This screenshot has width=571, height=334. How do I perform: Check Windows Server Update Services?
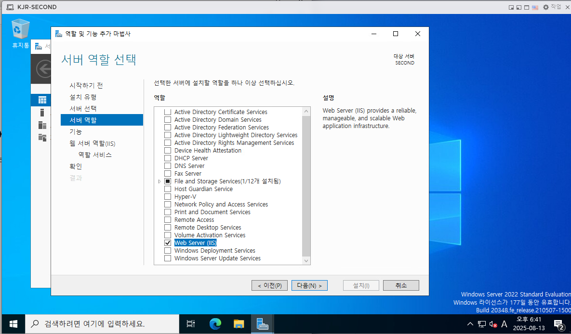[168, 258]
